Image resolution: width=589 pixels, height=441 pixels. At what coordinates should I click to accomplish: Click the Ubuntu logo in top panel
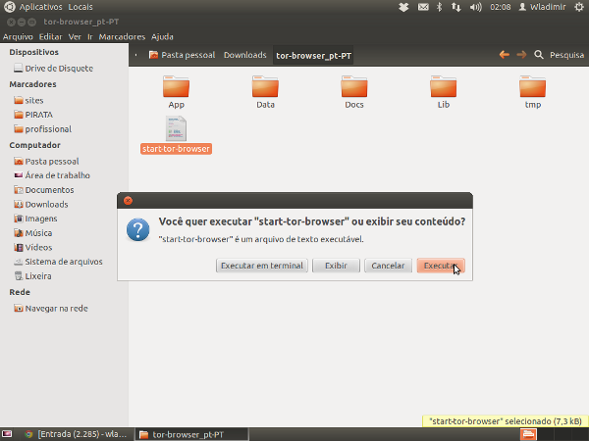click(9, 7)
